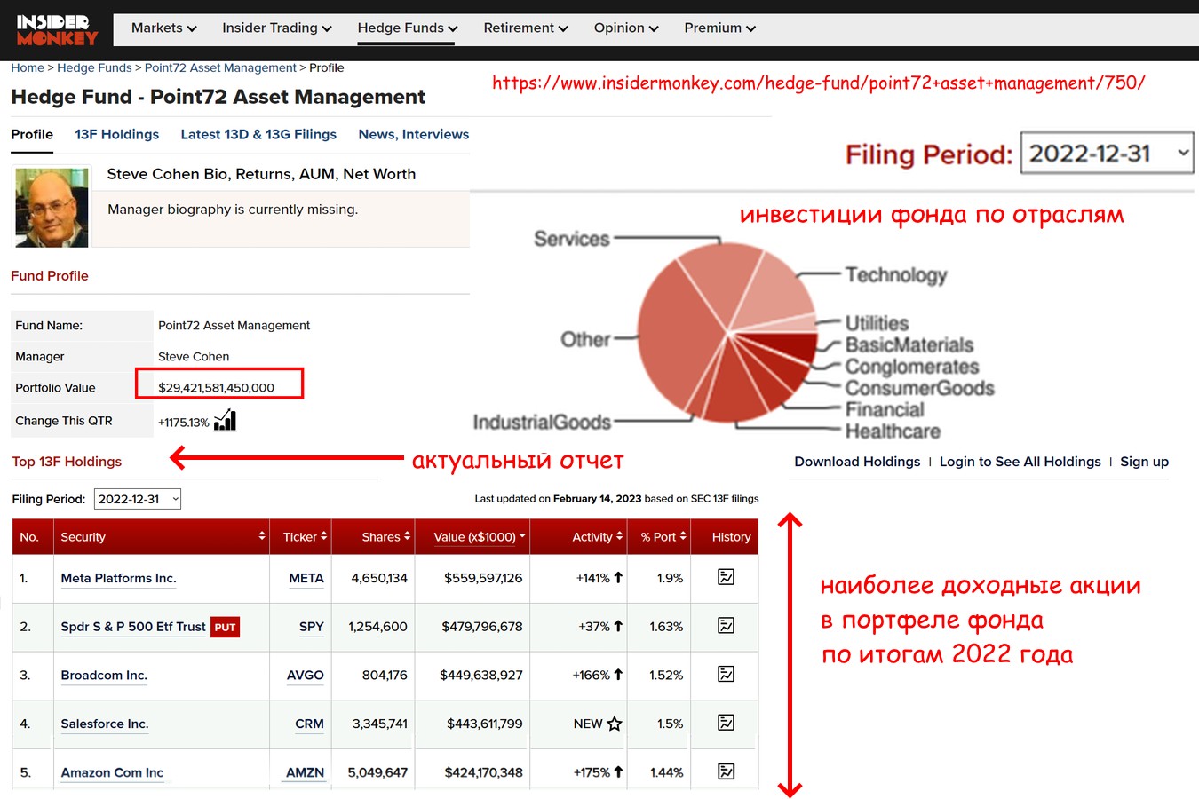Viewport: 1199px width, 799px height.
Task: Open Meta Platforms Inc. security link
Action: (x=118, y=578)
